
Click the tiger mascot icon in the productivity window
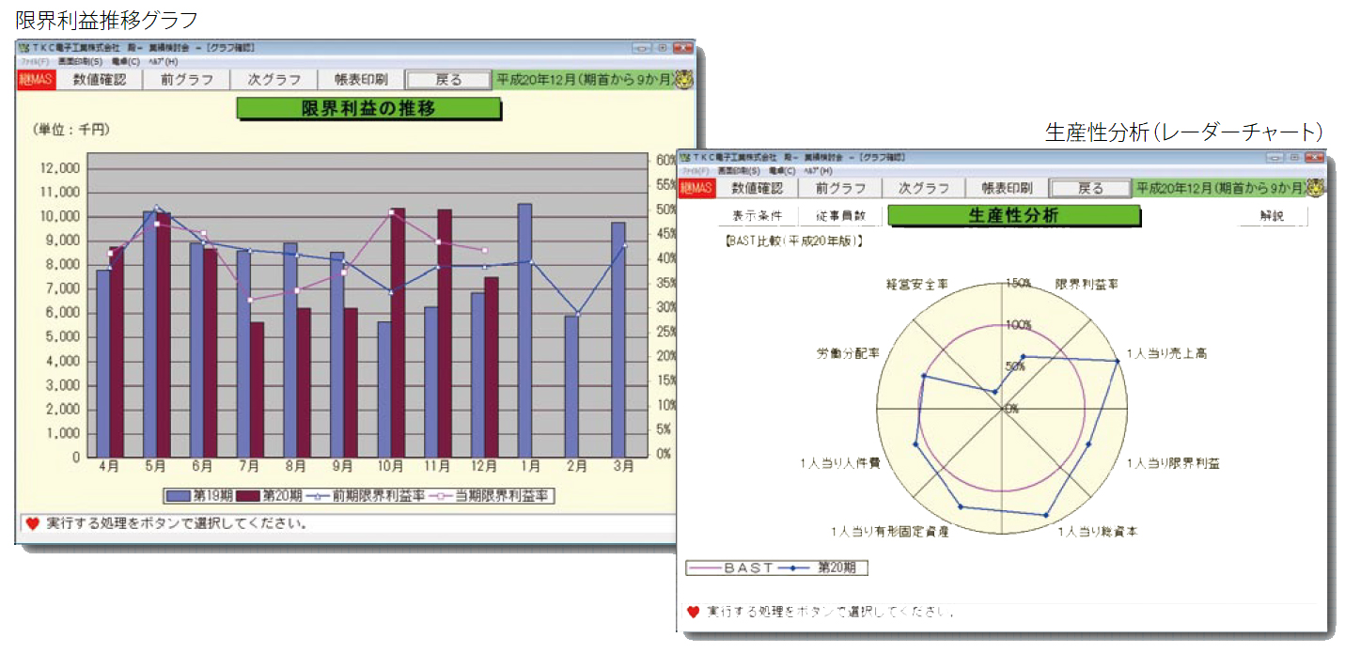[1317, 188]
